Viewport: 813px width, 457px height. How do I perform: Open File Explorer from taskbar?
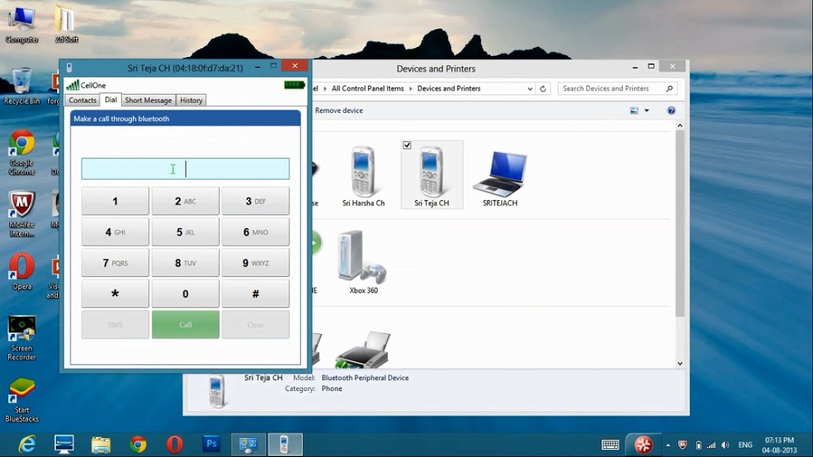click(101, 444)
